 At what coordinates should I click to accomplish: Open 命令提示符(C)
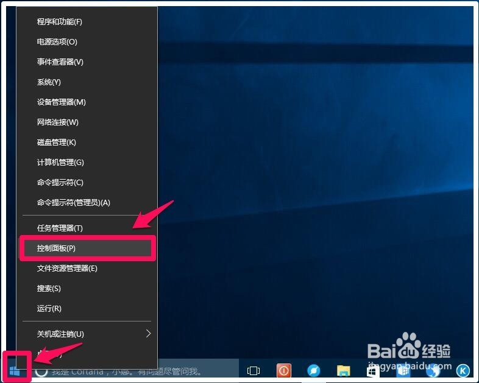click(87, 183)
